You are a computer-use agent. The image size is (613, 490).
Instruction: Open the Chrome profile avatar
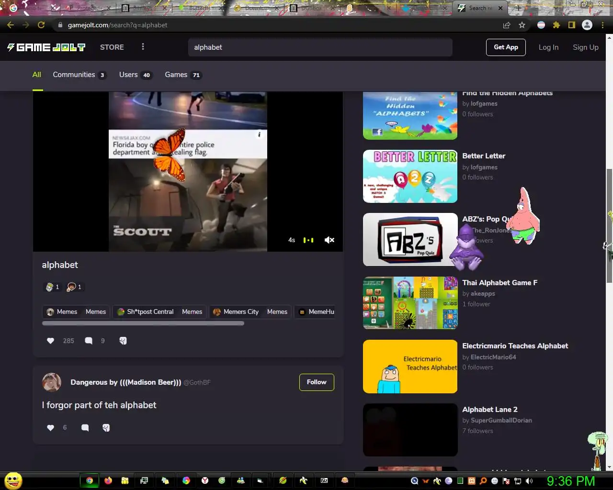(x=587, y=25)
